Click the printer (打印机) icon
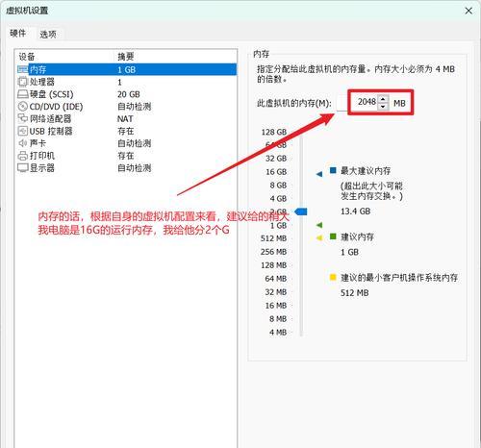The width and height of the screenshot is (481, 448). point(23,156)
